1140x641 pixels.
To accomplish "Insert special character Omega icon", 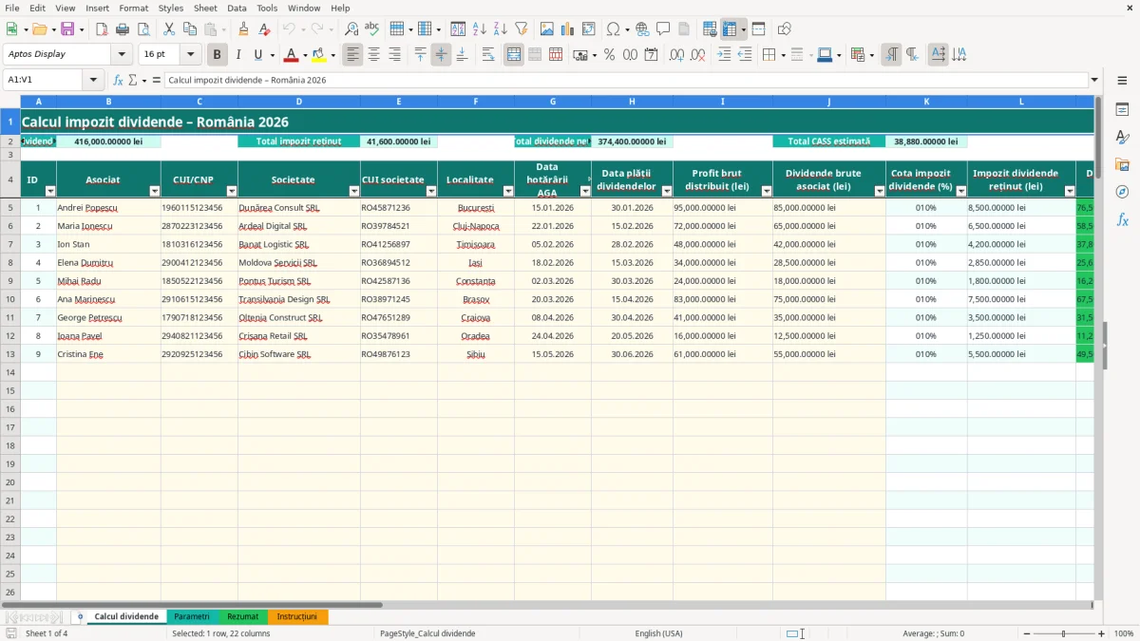I will click(614, 29).
